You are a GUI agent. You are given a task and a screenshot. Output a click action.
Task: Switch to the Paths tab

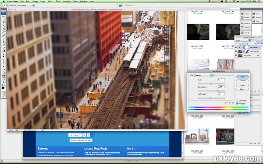pos(252,38)
